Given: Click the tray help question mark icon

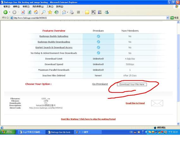Looking at the screenshot, I should (x=139, y=132).
